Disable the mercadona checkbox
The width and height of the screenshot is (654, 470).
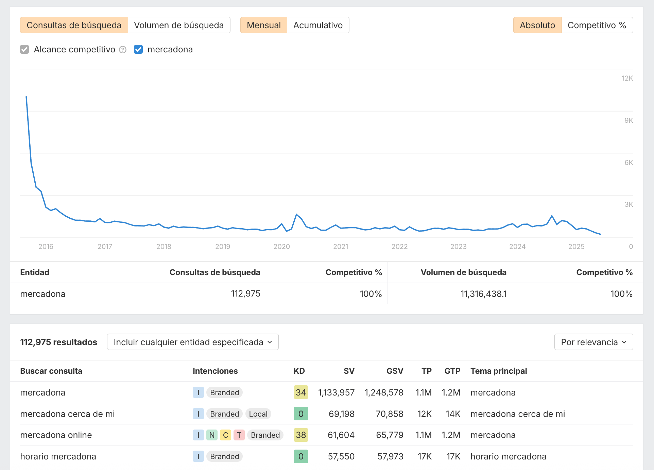coord(138,49)
